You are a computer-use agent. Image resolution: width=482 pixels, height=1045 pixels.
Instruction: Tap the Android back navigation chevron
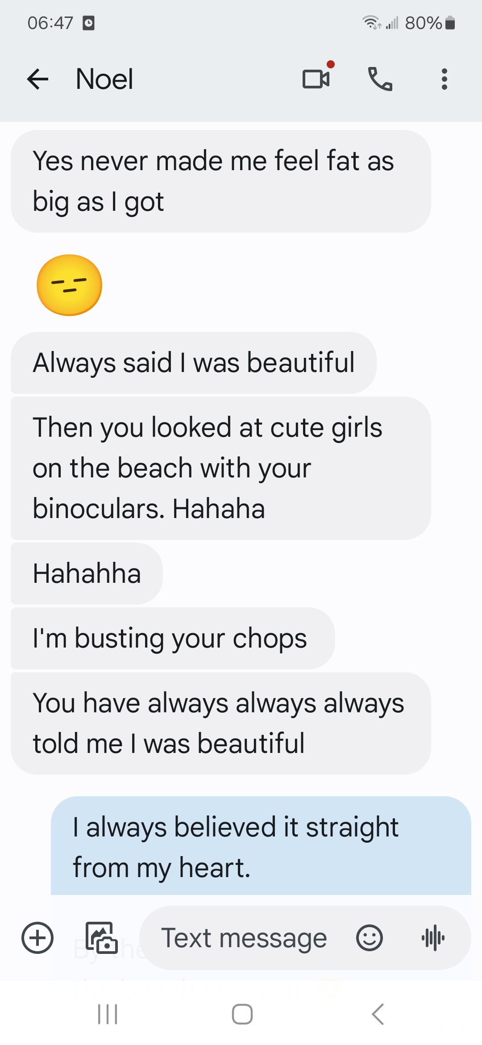tap(378, 1014)
